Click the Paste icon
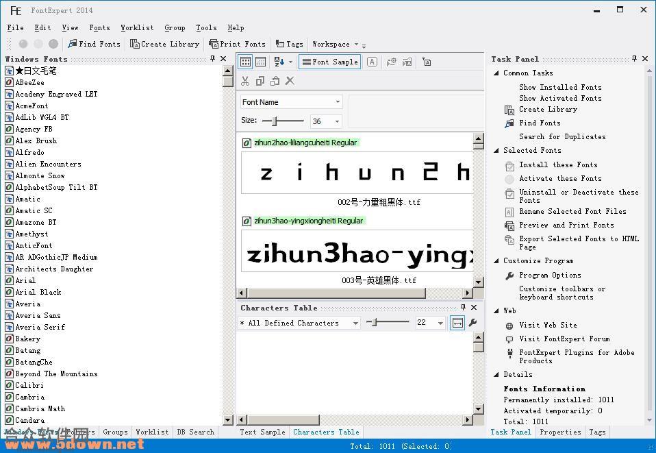The image size is (656, 453). point(275,81)
